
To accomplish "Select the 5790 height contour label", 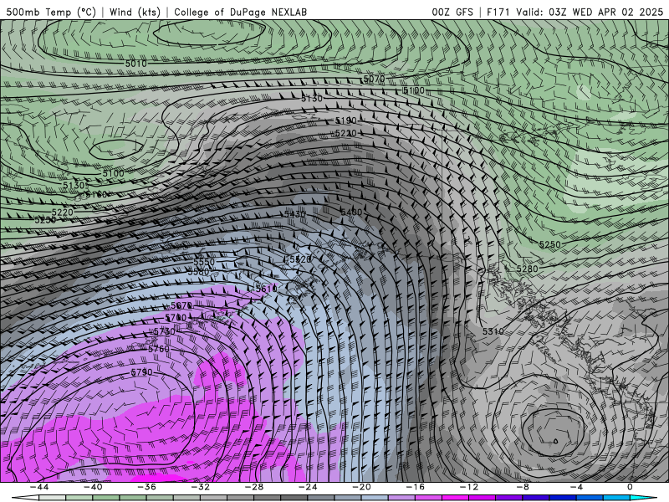I will (x=141, y=372).
